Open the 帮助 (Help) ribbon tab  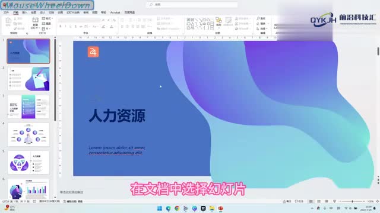[104, 12]
